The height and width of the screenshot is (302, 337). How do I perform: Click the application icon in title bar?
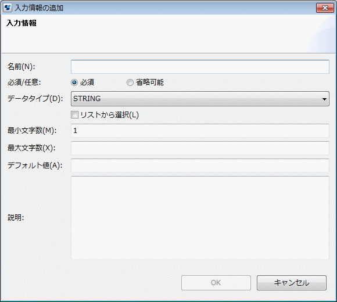point(8,8)
